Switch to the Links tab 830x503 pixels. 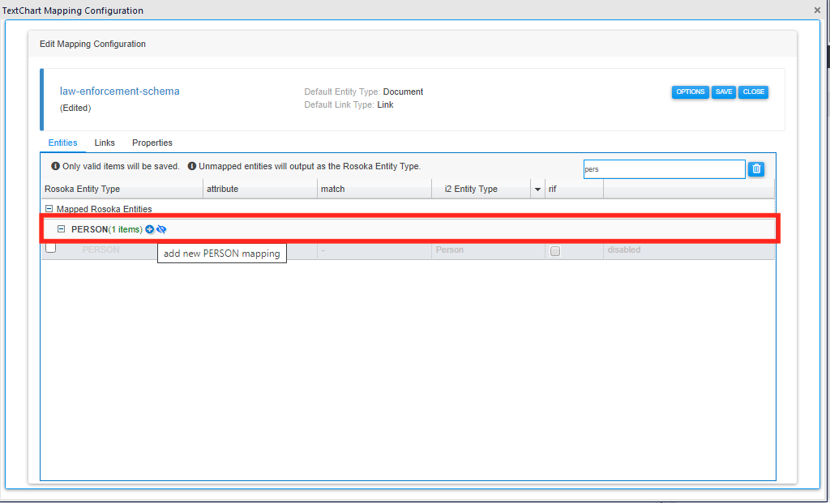click(105, 143)
